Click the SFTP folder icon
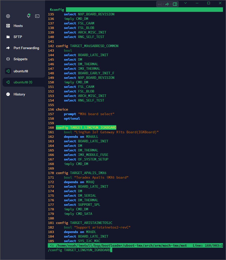Image resolution: width=226 pixels, height=260 pixels. [8, 37]
